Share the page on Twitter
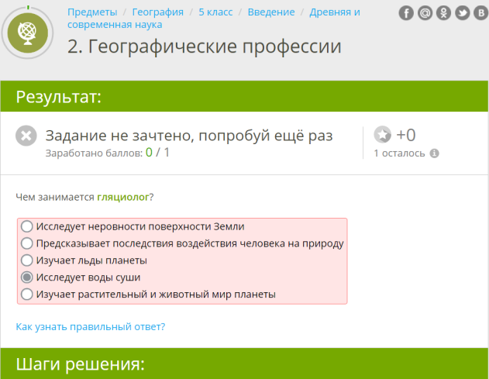Screen dimensions: 489x379 [x=462, y=13]
